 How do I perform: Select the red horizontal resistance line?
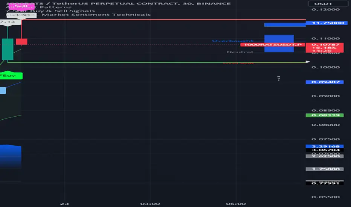(163, 20)
